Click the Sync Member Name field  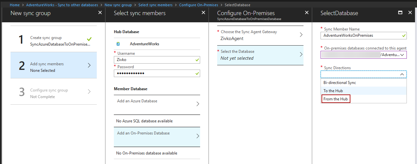(x=361, y=35)
